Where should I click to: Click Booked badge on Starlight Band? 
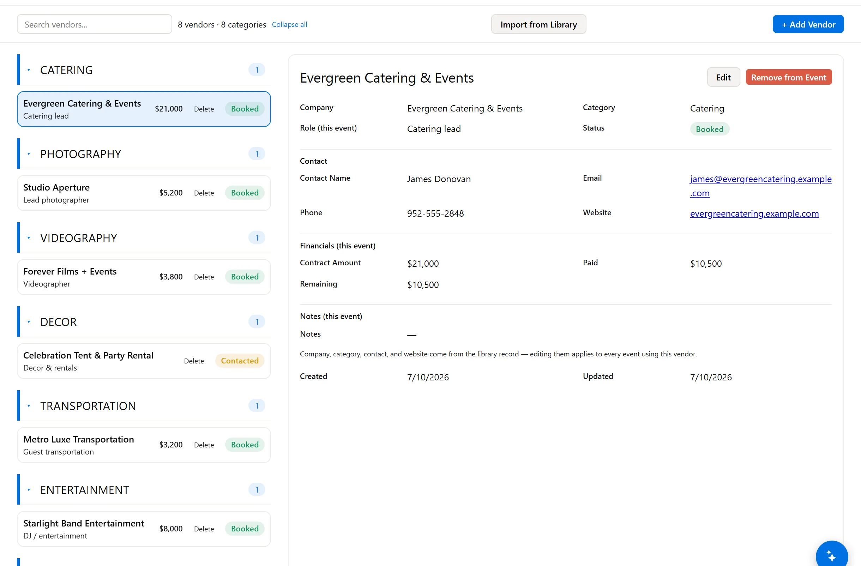tap(245, 528)
